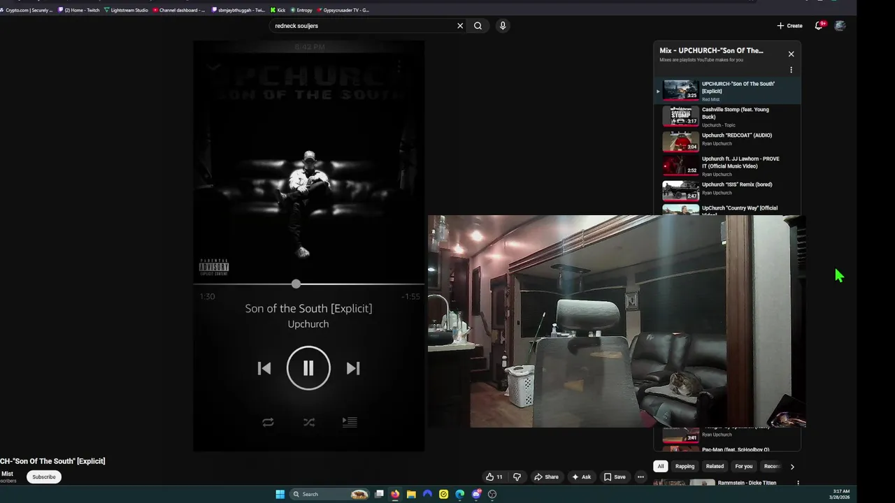Select the current Son Of The South playlist entry

(x=727, y=92)
